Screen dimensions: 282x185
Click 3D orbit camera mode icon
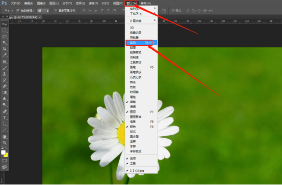[x=188, y=11]
